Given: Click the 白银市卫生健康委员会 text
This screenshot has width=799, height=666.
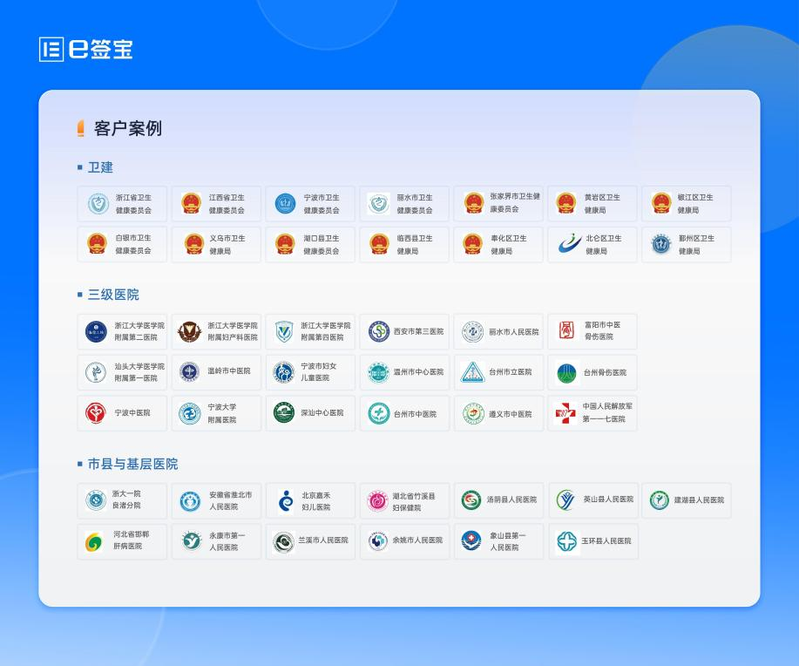Looking at the screenshot, I should (133, 244).
